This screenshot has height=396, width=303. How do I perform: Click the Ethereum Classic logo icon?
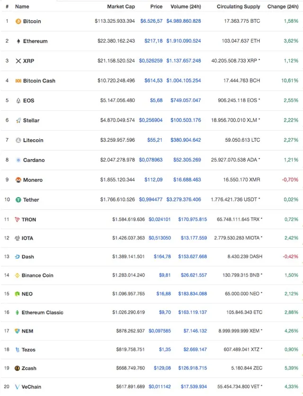point(17,313)
